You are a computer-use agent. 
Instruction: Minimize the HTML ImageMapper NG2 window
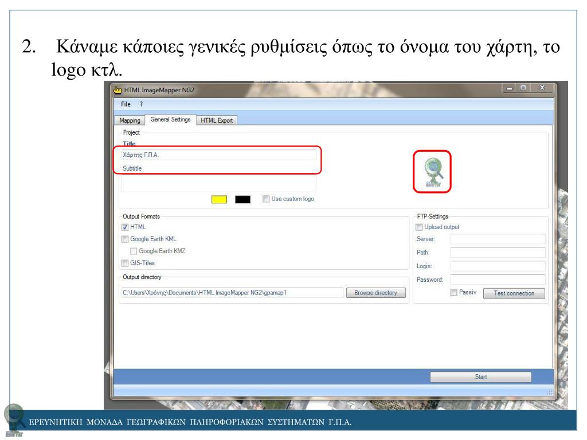(x=509, y=88)
